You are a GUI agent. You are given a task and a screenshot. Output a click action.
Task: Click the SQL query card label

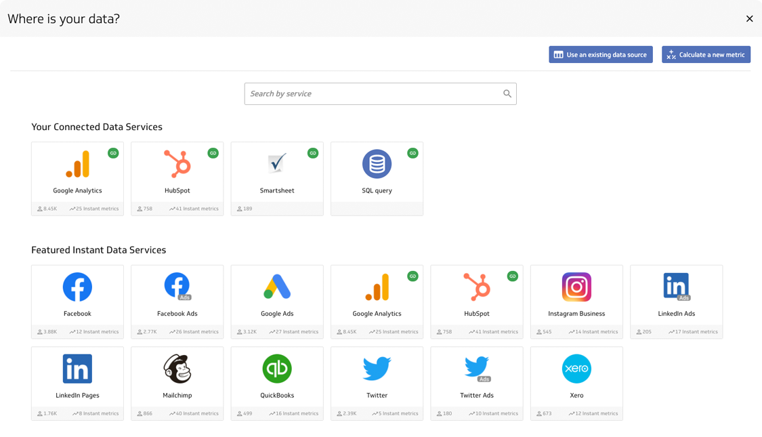point(377,190)
